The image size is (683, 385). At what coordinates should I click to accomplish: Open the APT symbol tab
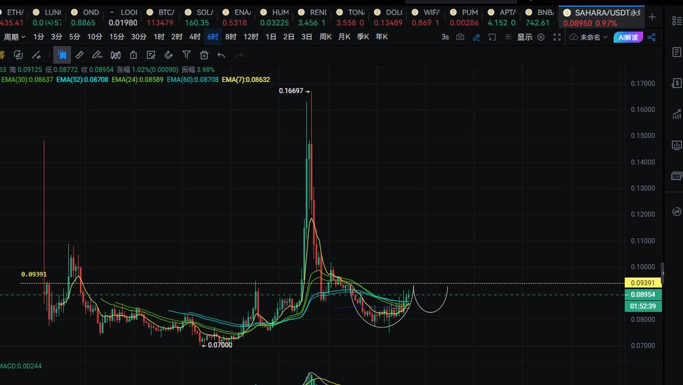tap(501, 18)
